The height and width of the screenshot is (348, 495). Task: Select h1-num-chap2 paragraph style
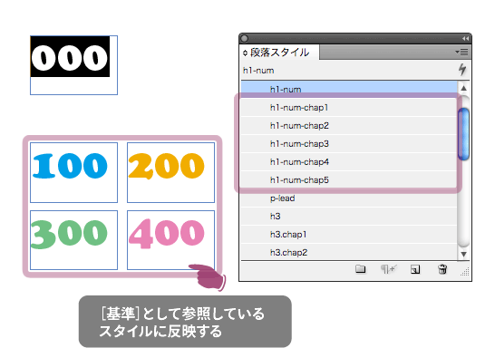tap(349, 126)
